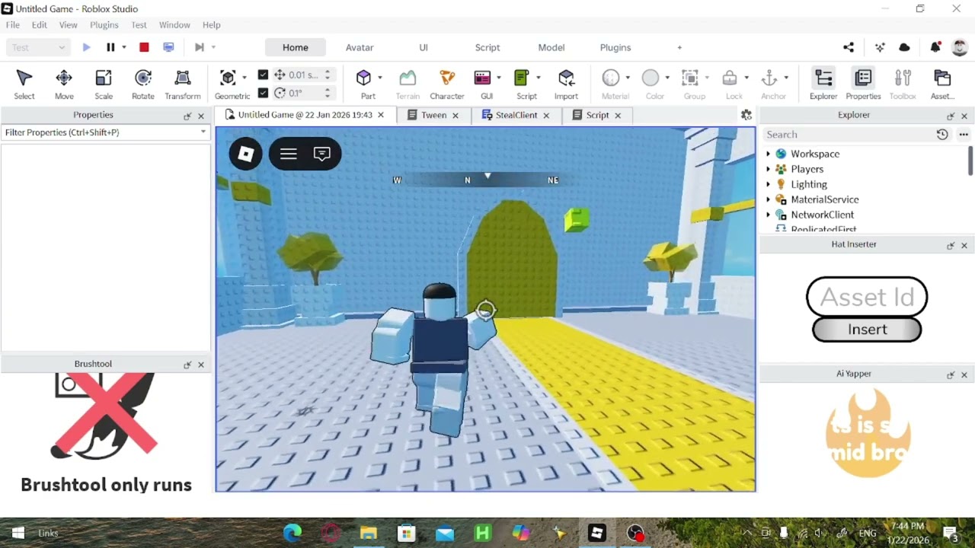Screen dimensions: 975x548
Task: Toggle the rotate snapping checkbox
Action: pyautogui.click(x=263, y=93)
